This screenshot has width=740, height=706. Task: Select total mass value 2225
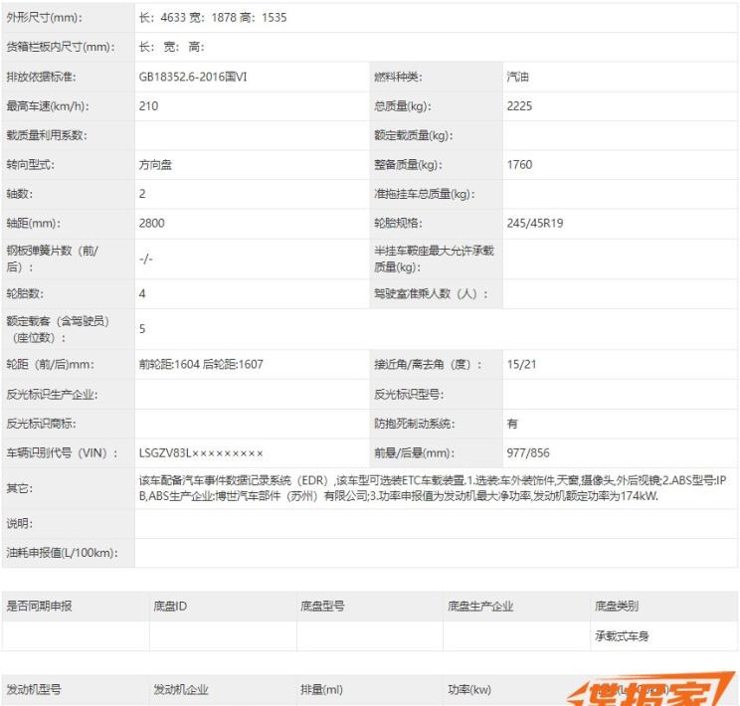[519, 105]
